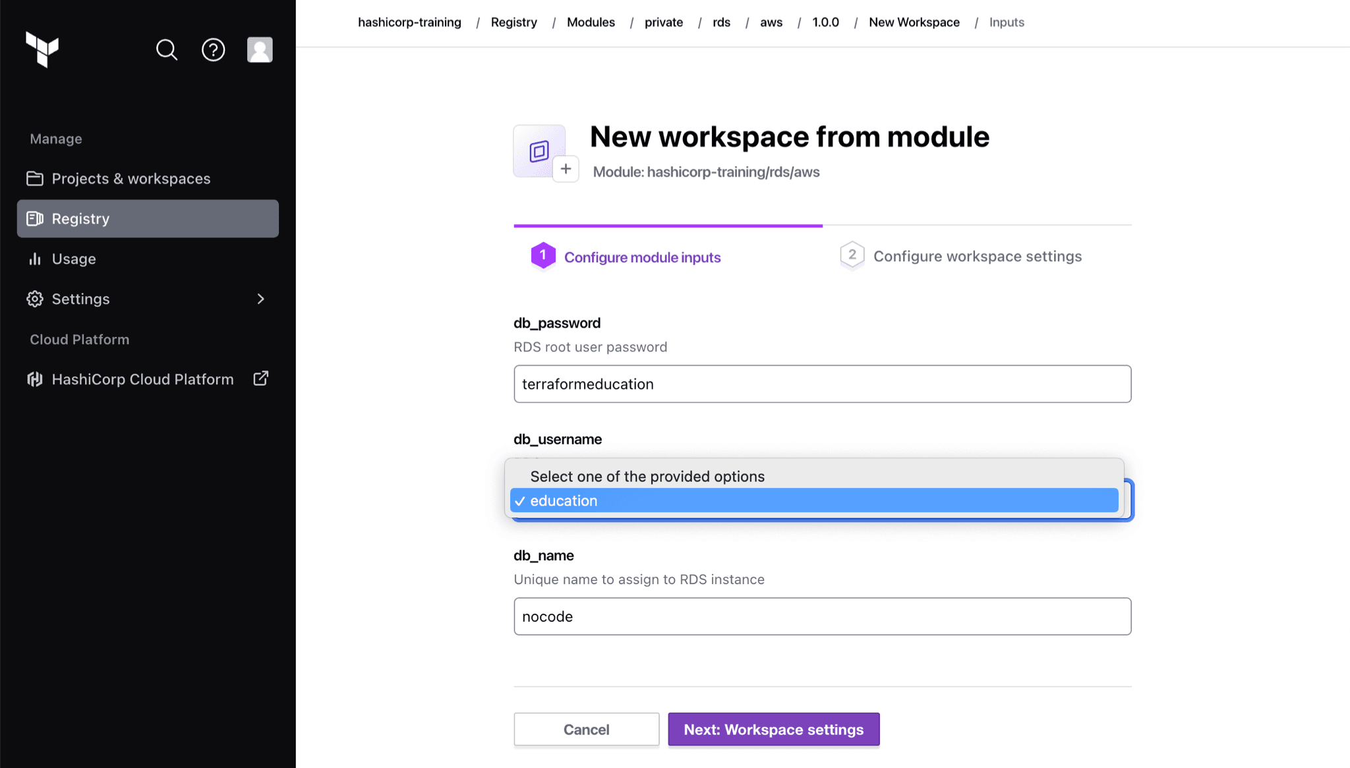
Task: Click the 'RDS root user password' description
Action: pos(591,347)
